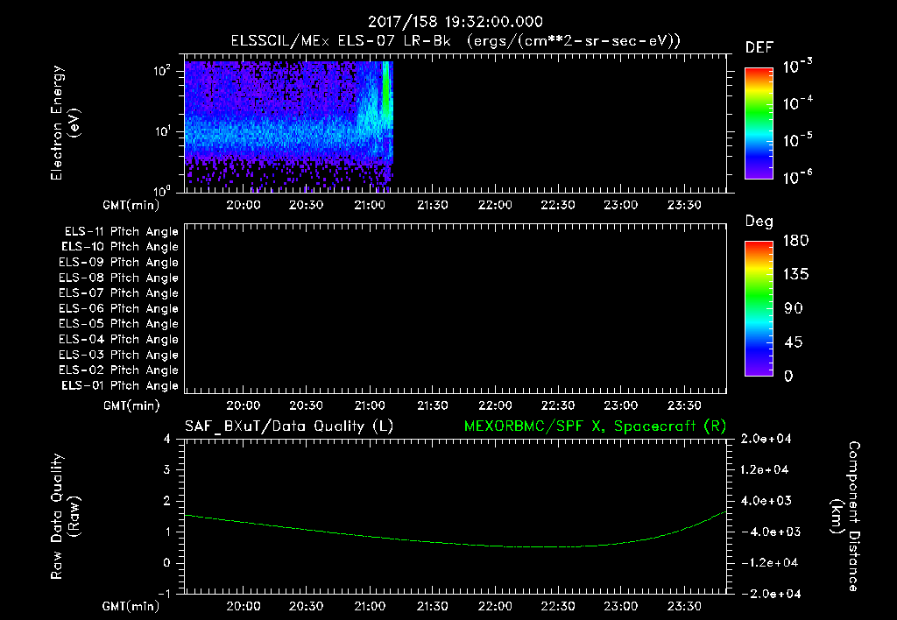Click the empty pitch angle plot panel
Screen dimensions: 897x620
click(456, 308)
